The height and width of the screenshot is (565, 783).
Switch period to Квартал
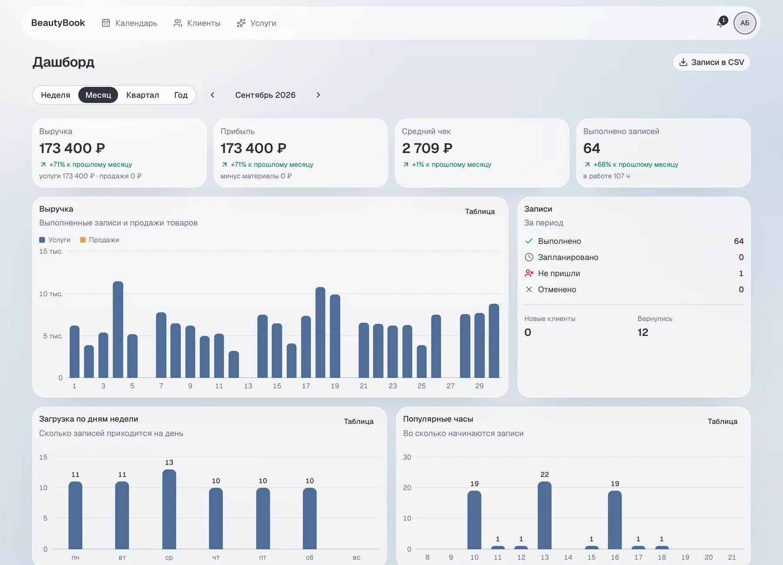143,95
